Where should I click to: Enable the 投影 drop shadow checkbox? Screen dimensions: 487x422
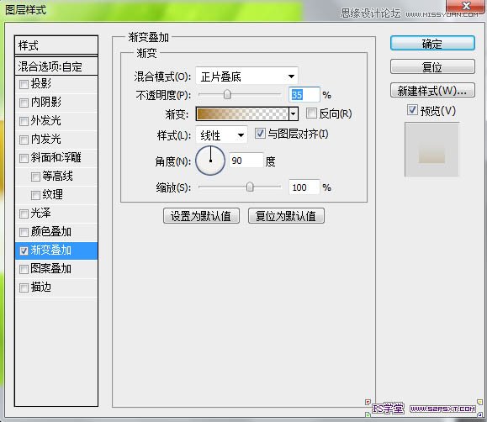click(x=24, y=84)
